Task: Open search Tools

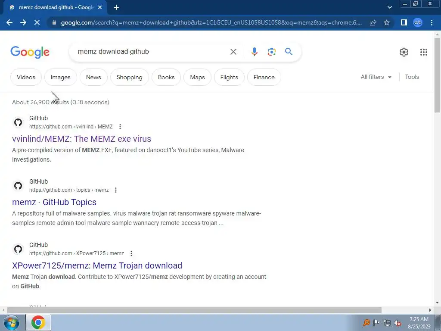Action: coord(412,77)
